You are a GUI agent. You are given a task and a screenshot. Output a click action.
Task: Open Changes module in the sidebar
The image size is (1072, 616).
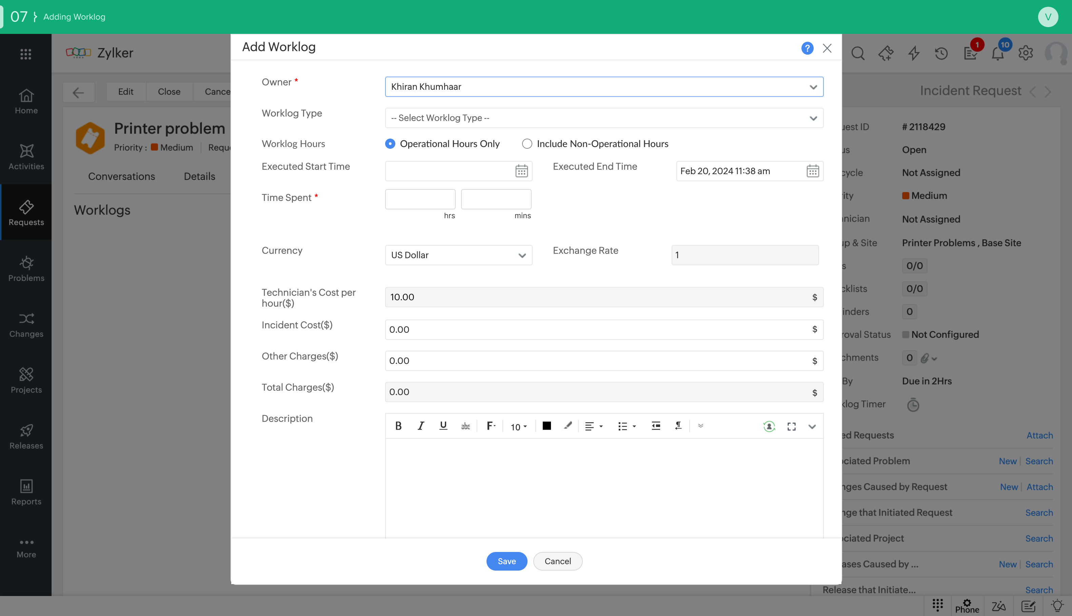[x=26, y=325]
